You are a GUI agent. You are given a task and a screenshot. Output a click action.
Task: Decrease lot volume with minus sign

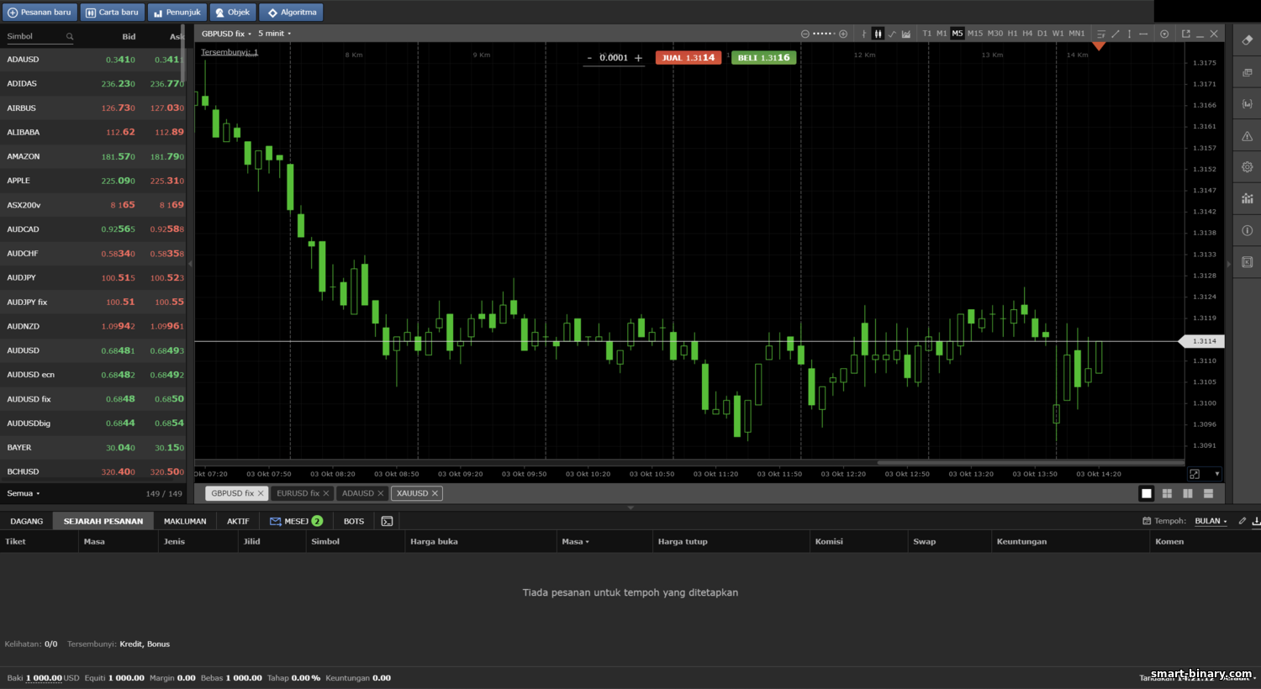589,58
